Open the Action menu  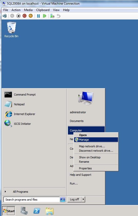click(16, 10)
